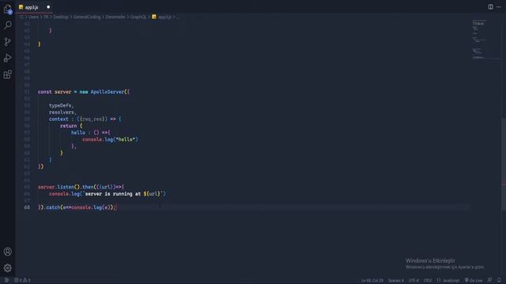Click the 'server is running at' string

click(113, 194)
